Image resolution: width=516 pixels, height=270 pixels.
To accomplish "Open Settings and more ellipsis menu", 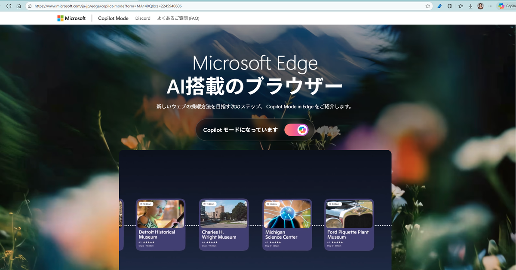I will (490, 6).
